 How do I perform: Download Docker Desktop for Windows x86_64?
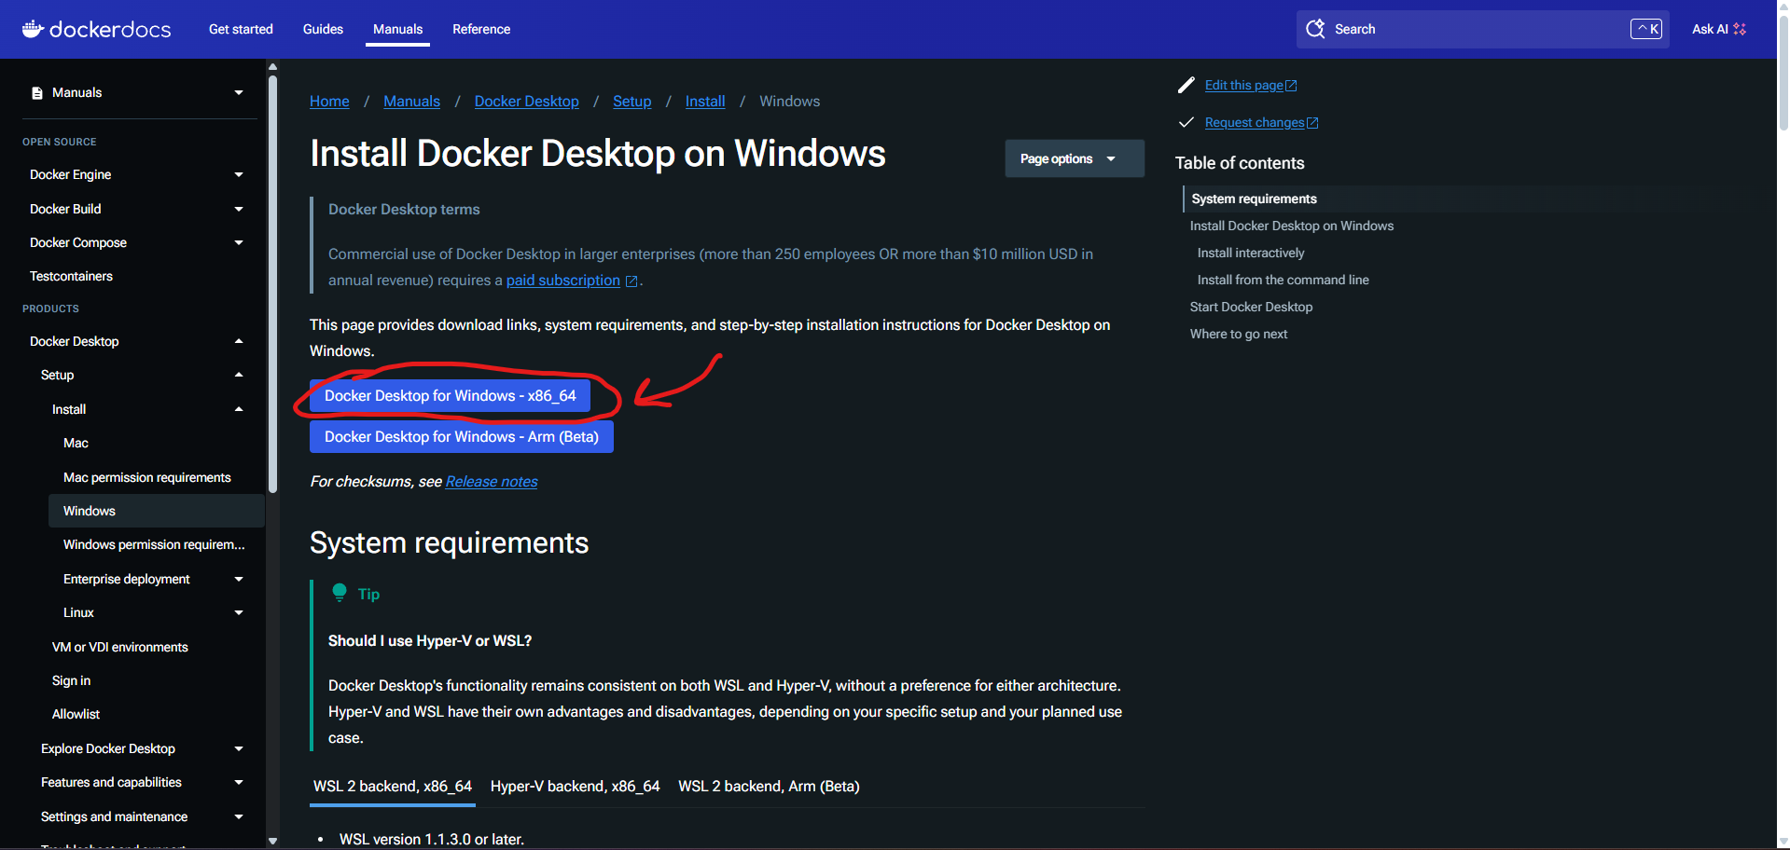(451, 396)
